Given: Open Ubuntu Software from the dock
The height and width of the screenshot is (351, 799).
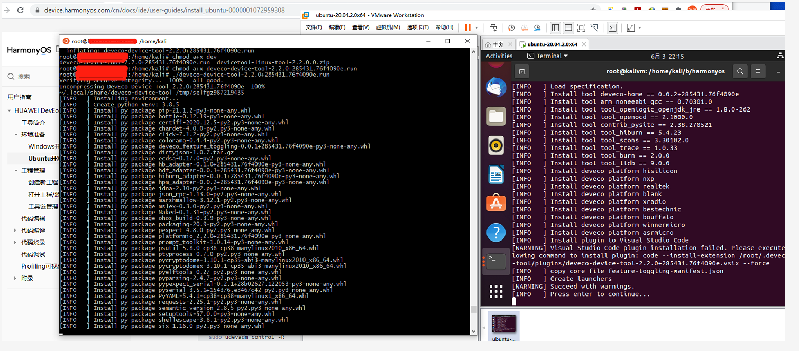Looking at the screenshot, I should (x=496, y=203).
